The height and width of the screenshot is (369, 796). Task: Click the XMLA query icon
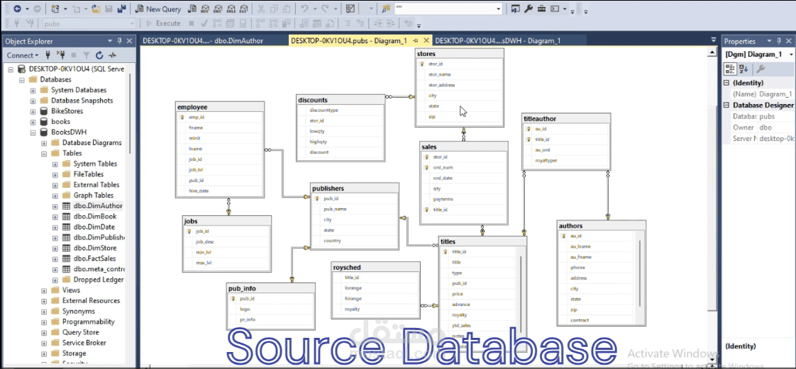pos(231,9)
